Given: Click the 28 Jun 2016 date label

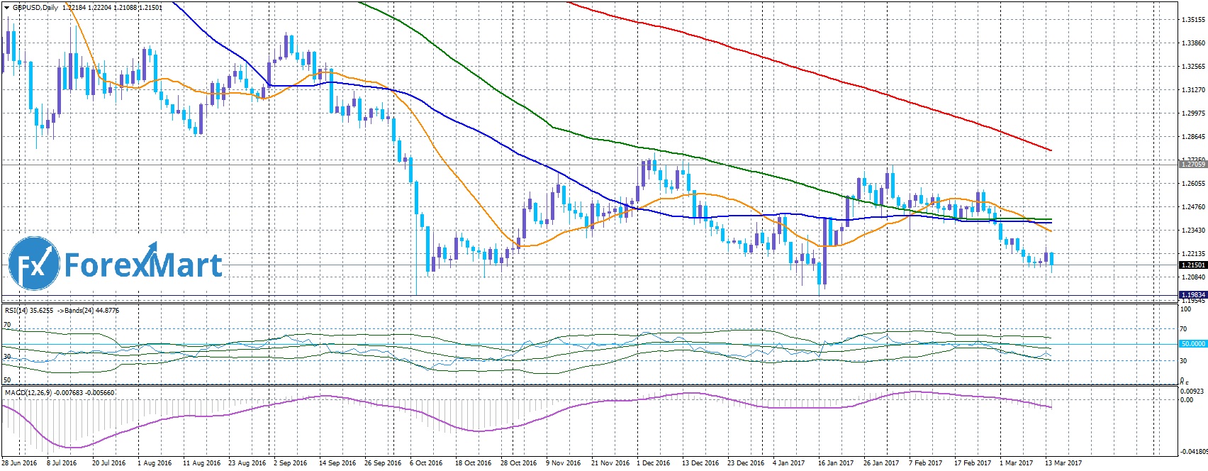Looking at the screenshot, I should pyautogui.click(x=20, y=463).
